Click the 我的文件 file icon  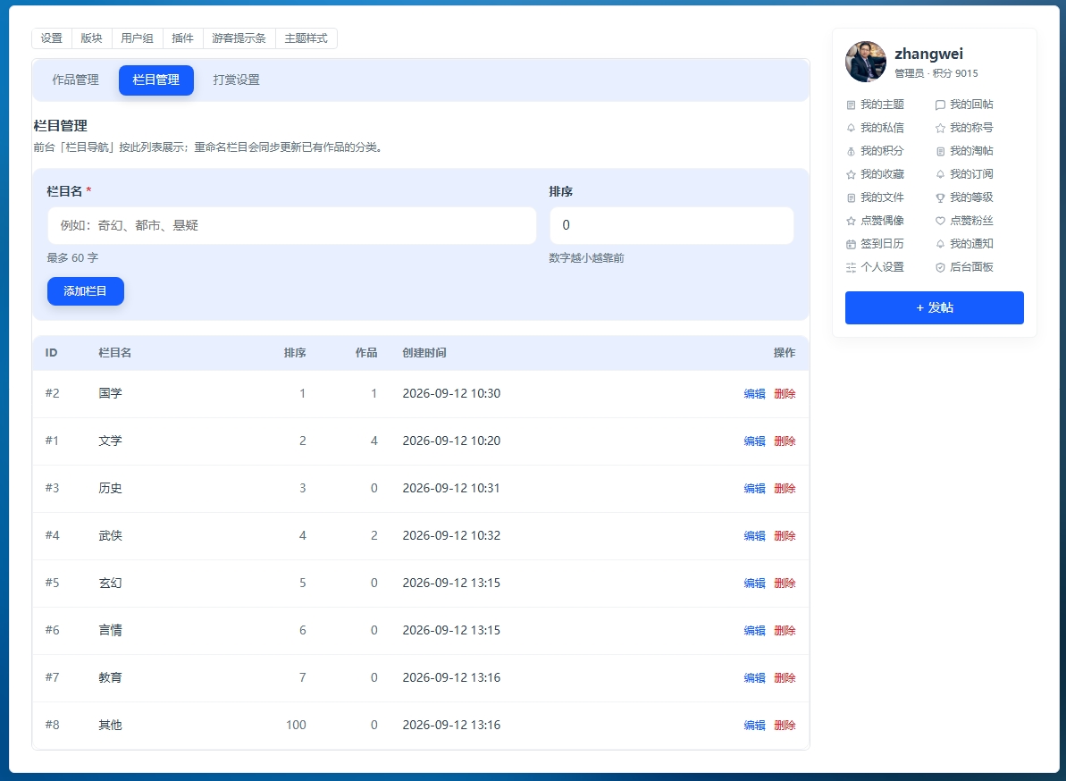coord(851,197)
